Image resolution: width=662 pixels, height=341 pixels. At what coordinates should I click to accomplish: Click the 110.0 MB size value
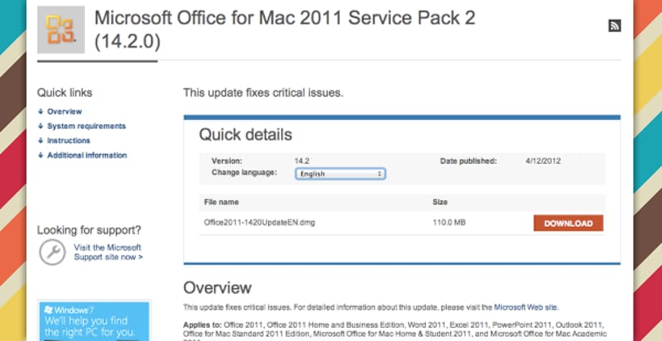[449, 222]
